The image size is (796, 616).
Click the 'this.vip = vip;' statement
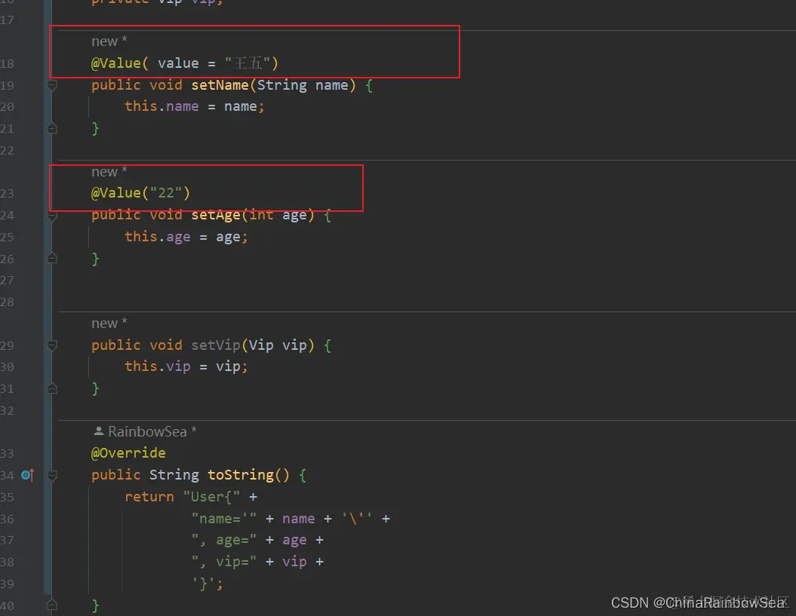click(186, 366)
